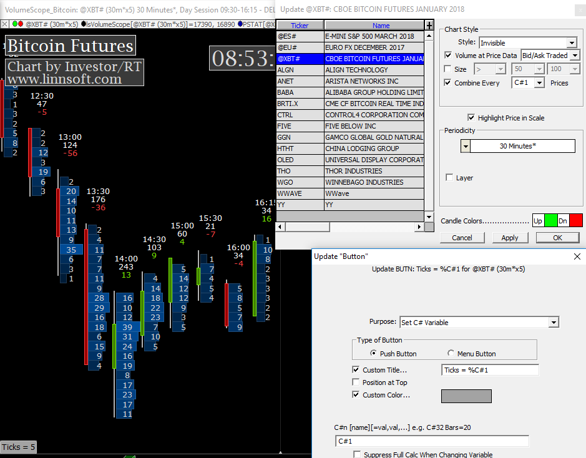586x458 pixels.
Task: Open the Size dropdown showing 100
Action: [x=563, y=69]
